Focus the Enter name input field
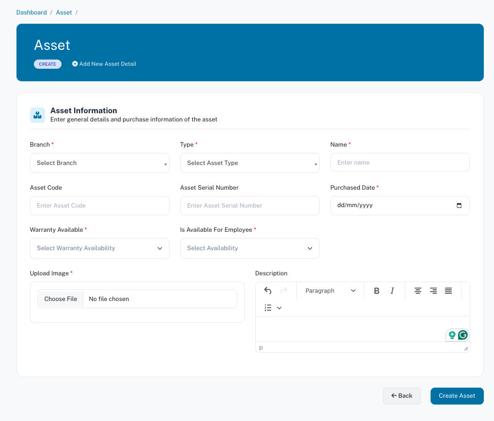Screen dimensions: 494x421 [x=400, y=163]
